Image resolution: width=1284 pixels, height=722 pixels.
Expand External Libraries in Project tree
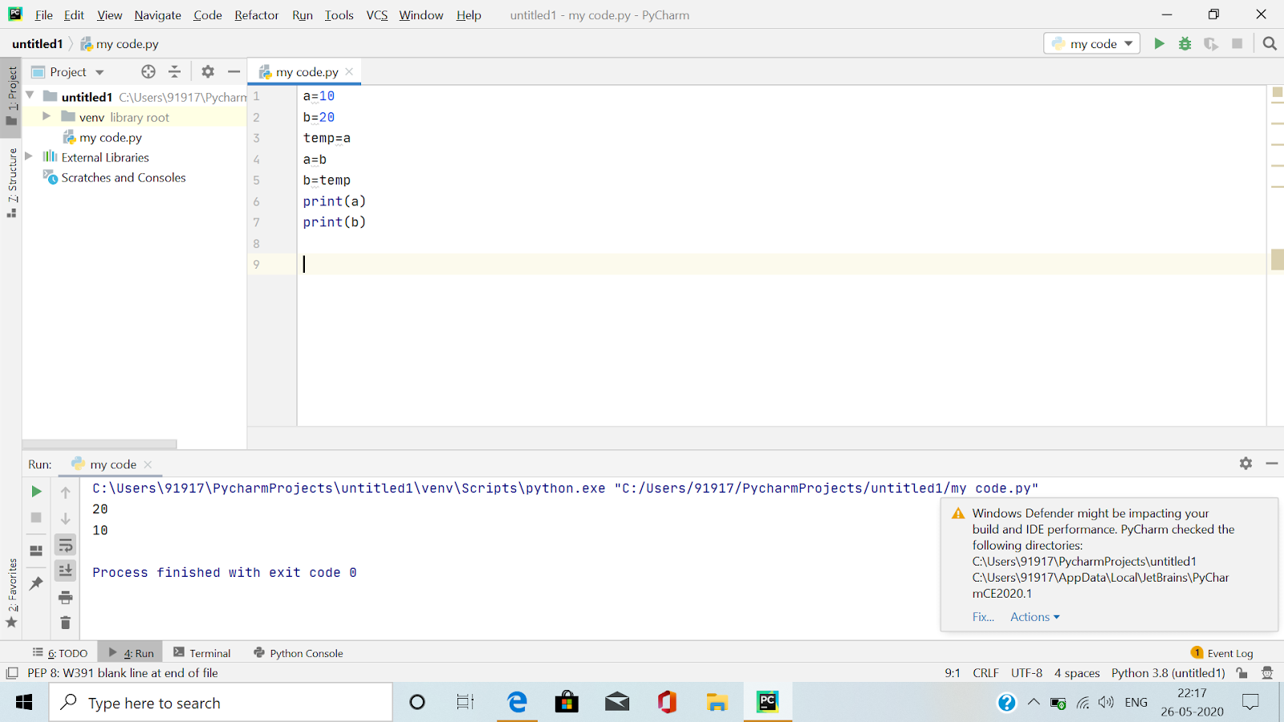28,156
